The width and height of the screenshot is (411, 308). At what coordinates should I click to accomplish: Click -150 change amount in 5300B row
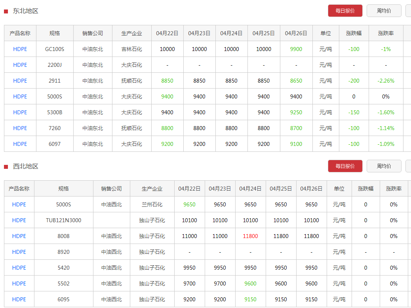[354, 113]
